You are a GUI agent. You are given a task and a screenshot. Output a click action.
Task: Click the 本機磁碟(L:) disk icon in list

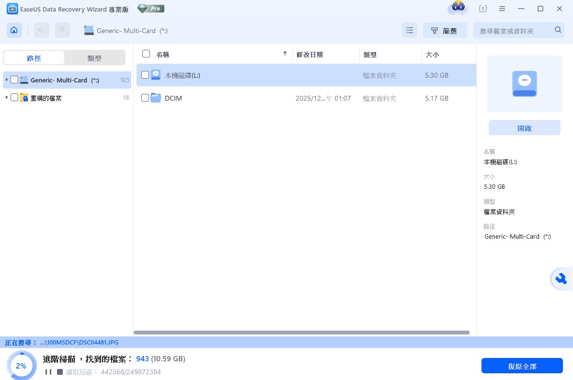pos(156,75)
